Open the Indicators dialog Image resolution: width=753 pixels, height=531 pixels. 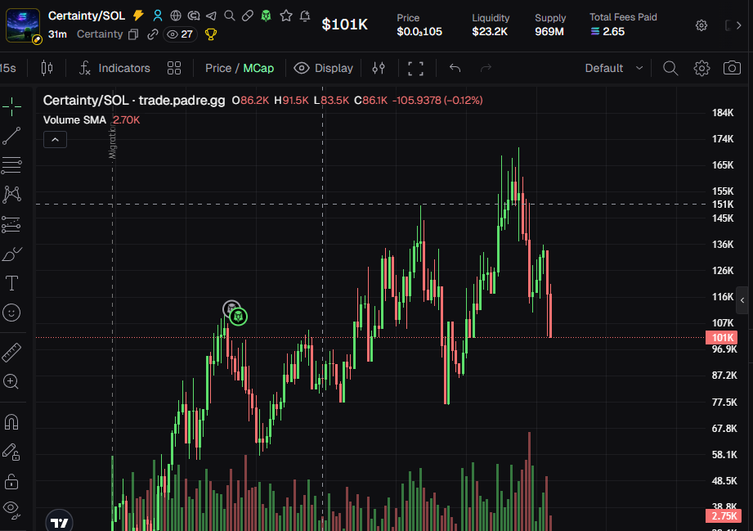coord(114,68)
